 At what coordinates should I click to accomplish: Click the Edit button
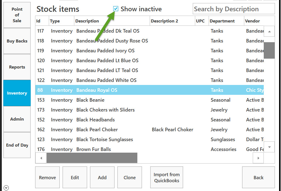click(75, 177)
